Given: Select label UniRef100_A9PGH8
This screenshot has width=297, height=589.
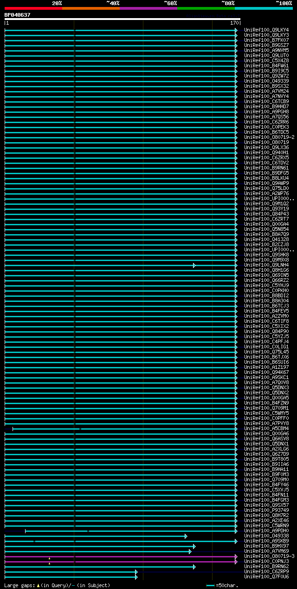Looking at the screenshot, I should (x=266, y=112).
